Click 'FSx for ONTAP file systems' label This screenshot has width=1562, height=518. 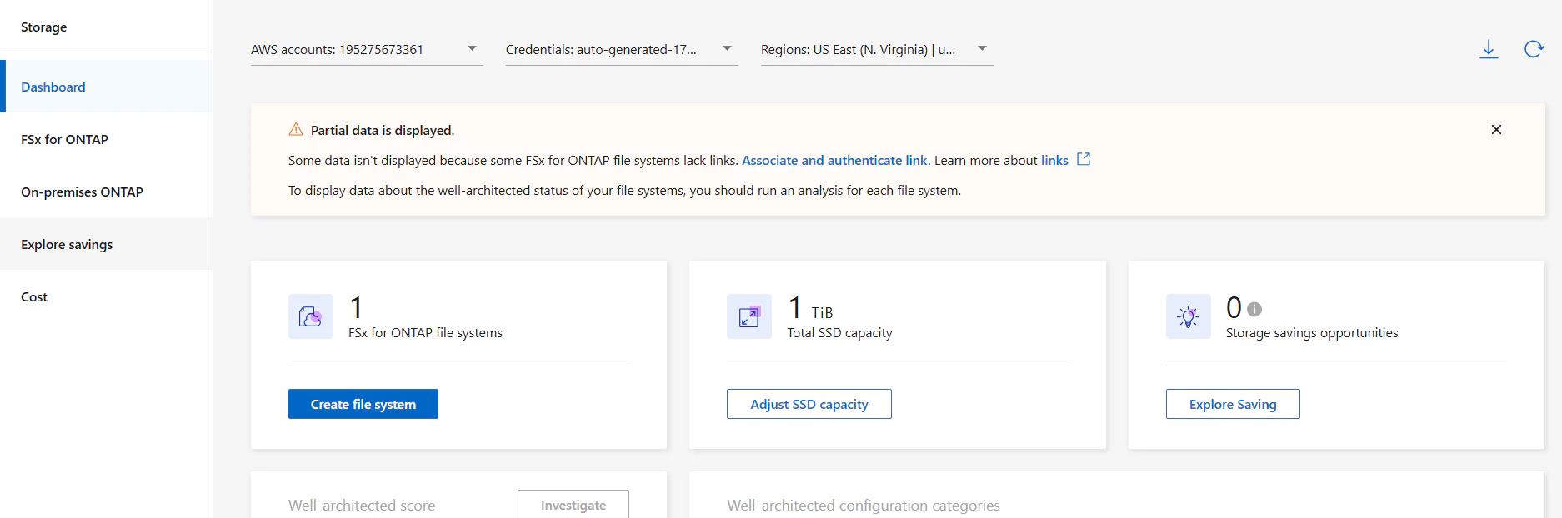425,332
